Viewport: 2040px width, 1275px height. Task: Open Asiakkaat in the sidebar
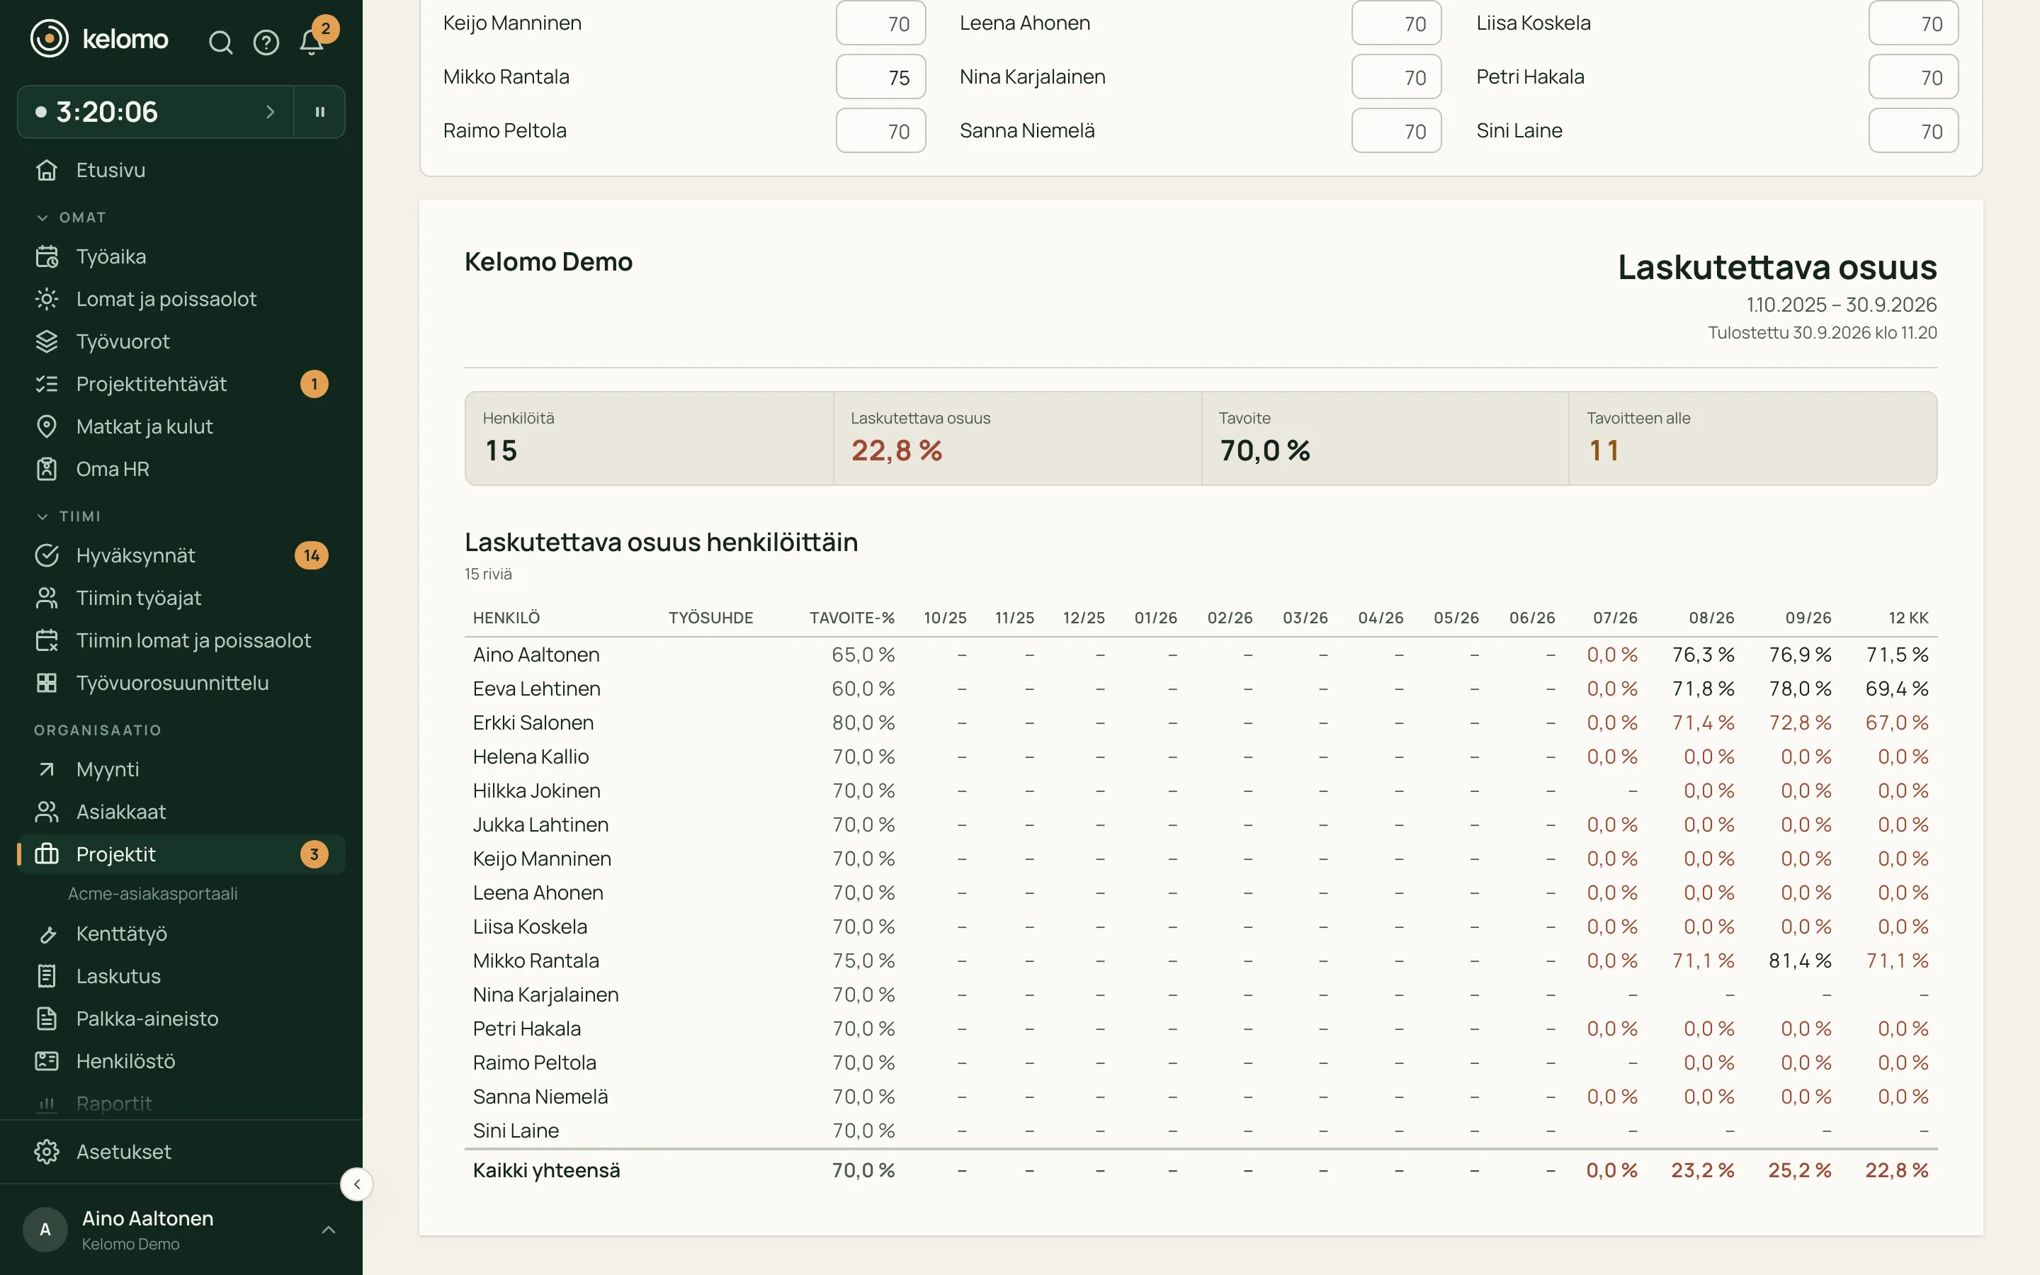click(x=181, y=812)
